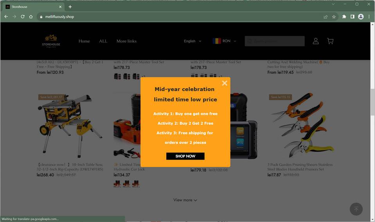This screenshot has width=375, height=222.
Task: Open the More links menu
Action: click(x=126, y=41)
